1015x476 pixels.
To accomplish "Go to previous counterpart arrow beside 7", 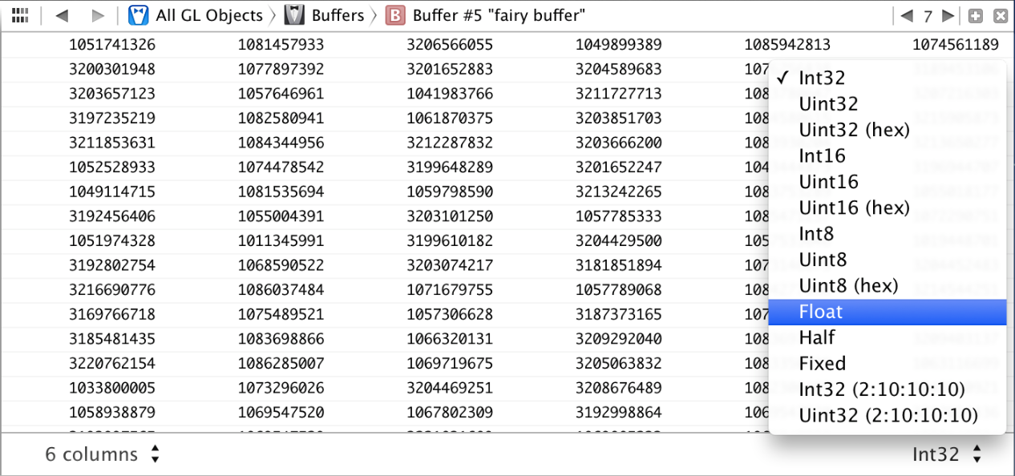I will tap(907, 15).
